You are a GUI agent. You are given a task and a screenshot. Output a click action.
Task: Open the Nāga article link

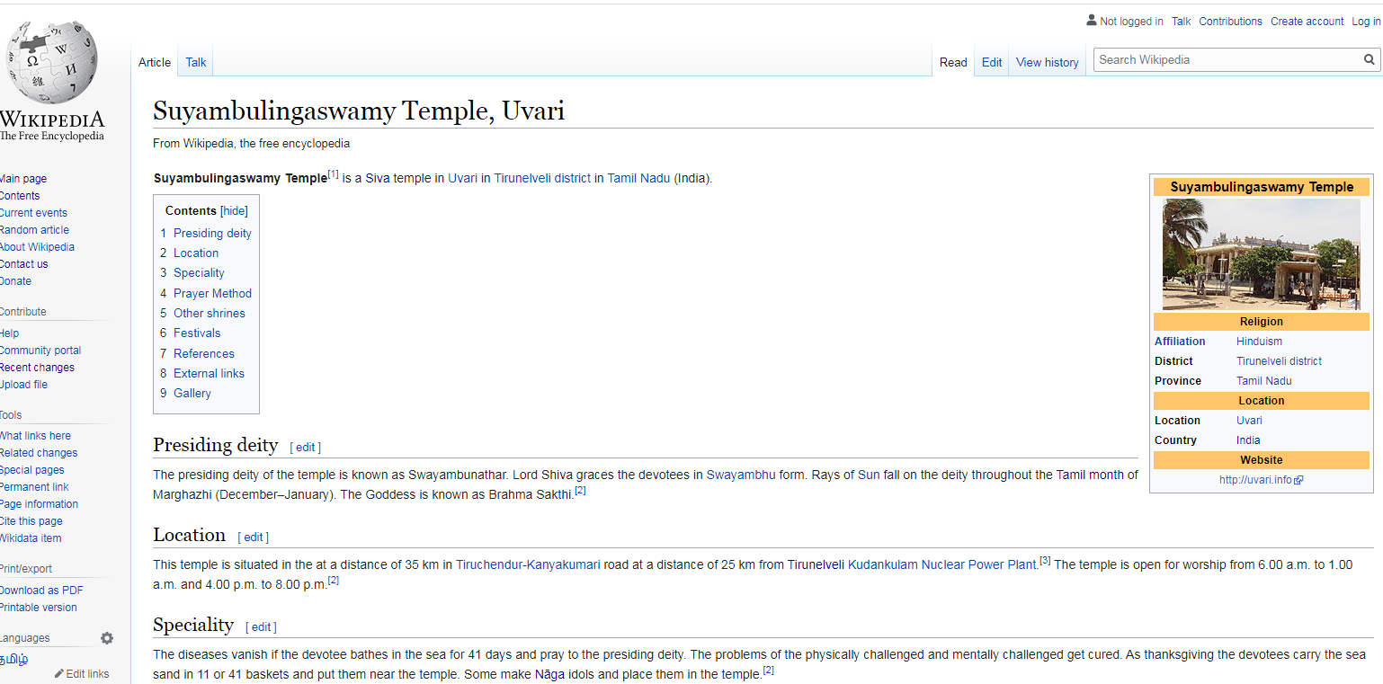[x=549, y=674]
